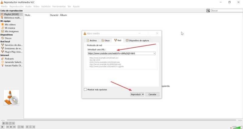Switch to the Archivo tab
The height and width of the screenshot is (129, 243).
coord(92,40)
